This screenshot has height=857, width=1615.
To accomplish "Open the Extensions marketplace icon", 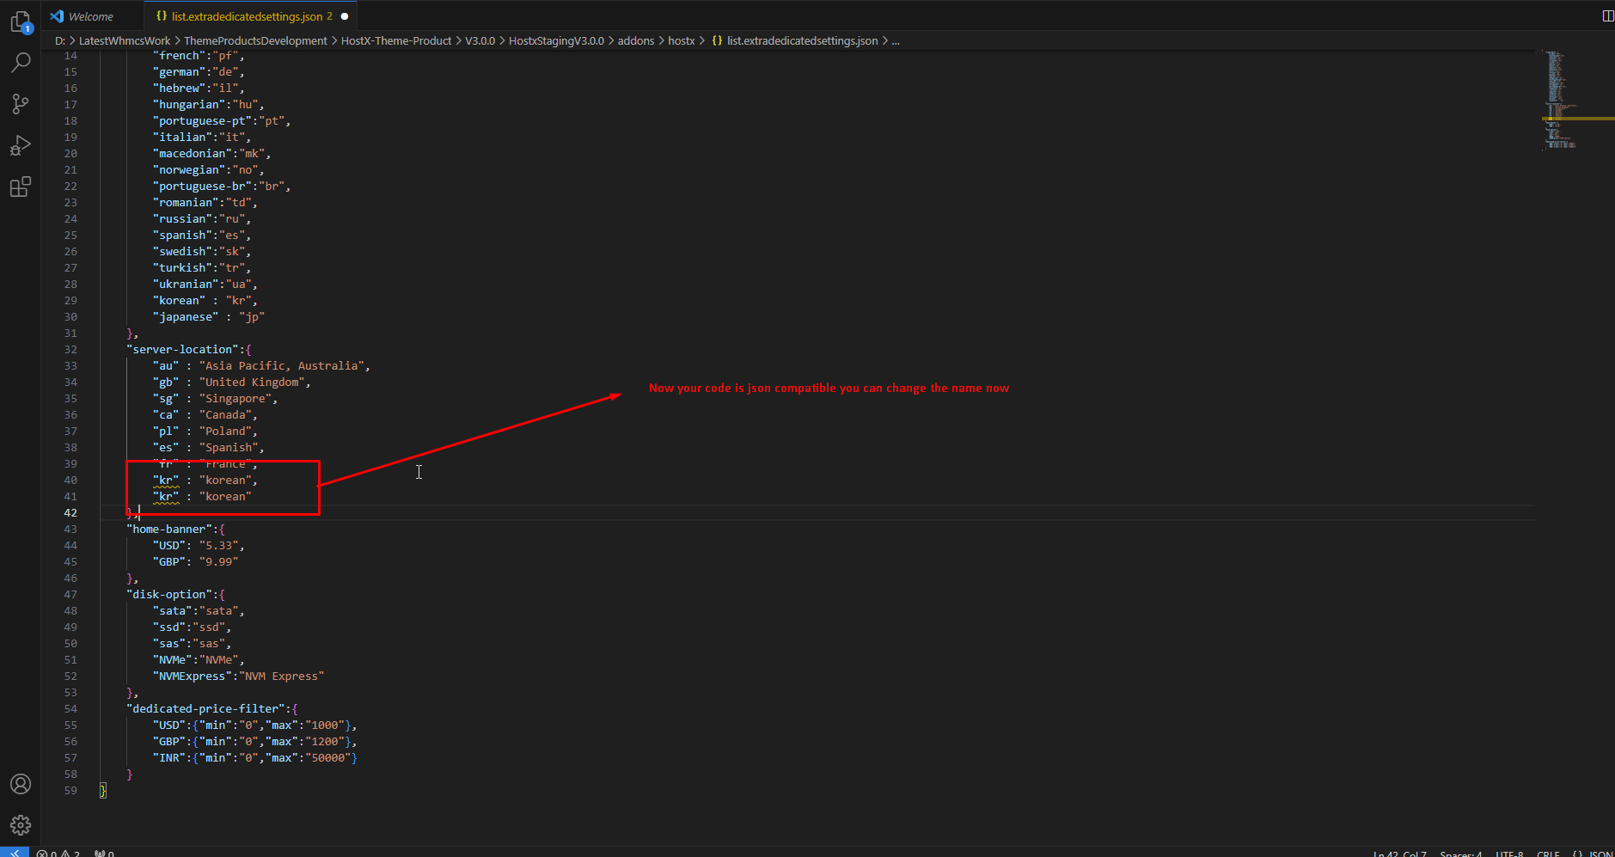I will [x=21, y=187].
